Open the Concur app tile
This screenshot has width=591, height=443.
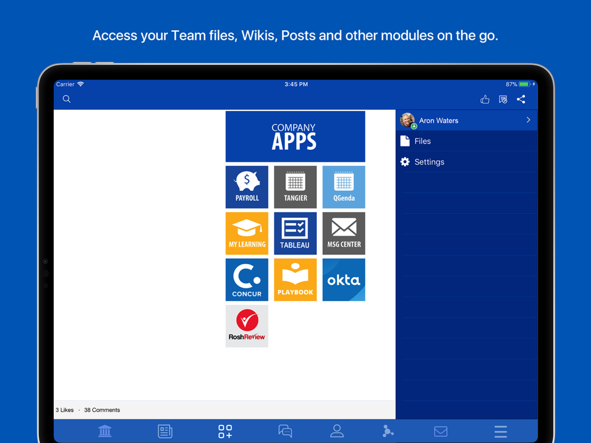(247, 279)
